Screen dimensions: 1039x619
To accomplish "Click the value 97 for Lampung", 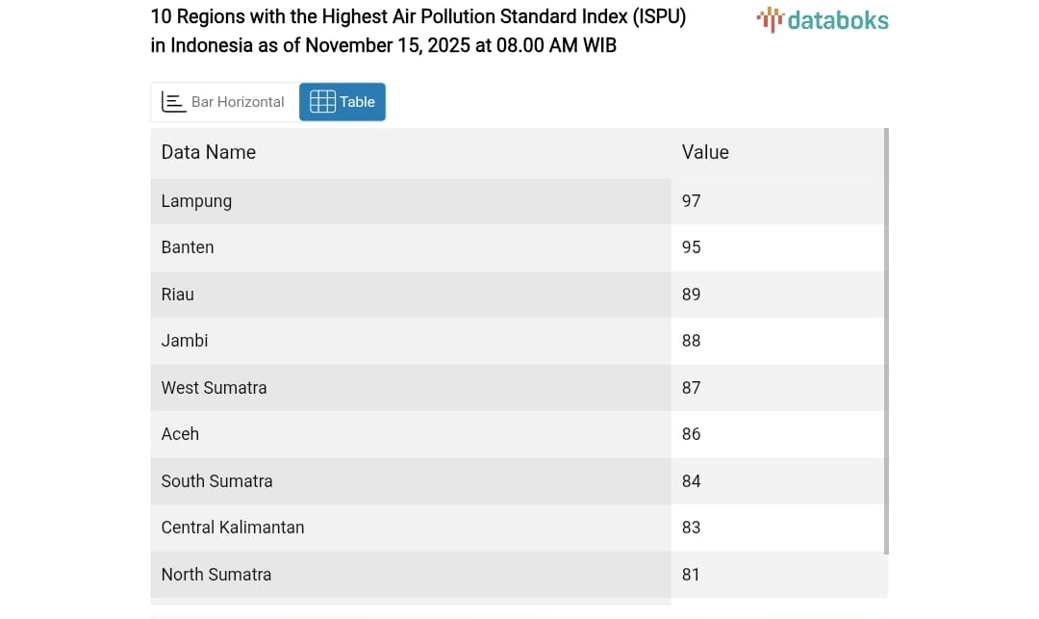I will [x=691, y=201].
